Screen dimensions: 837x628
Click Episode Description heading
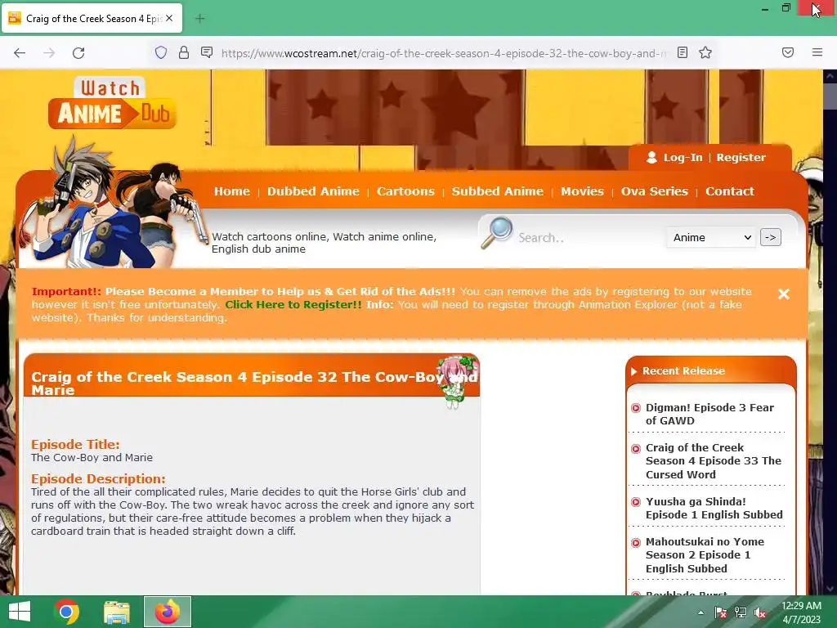pos(98,478)
